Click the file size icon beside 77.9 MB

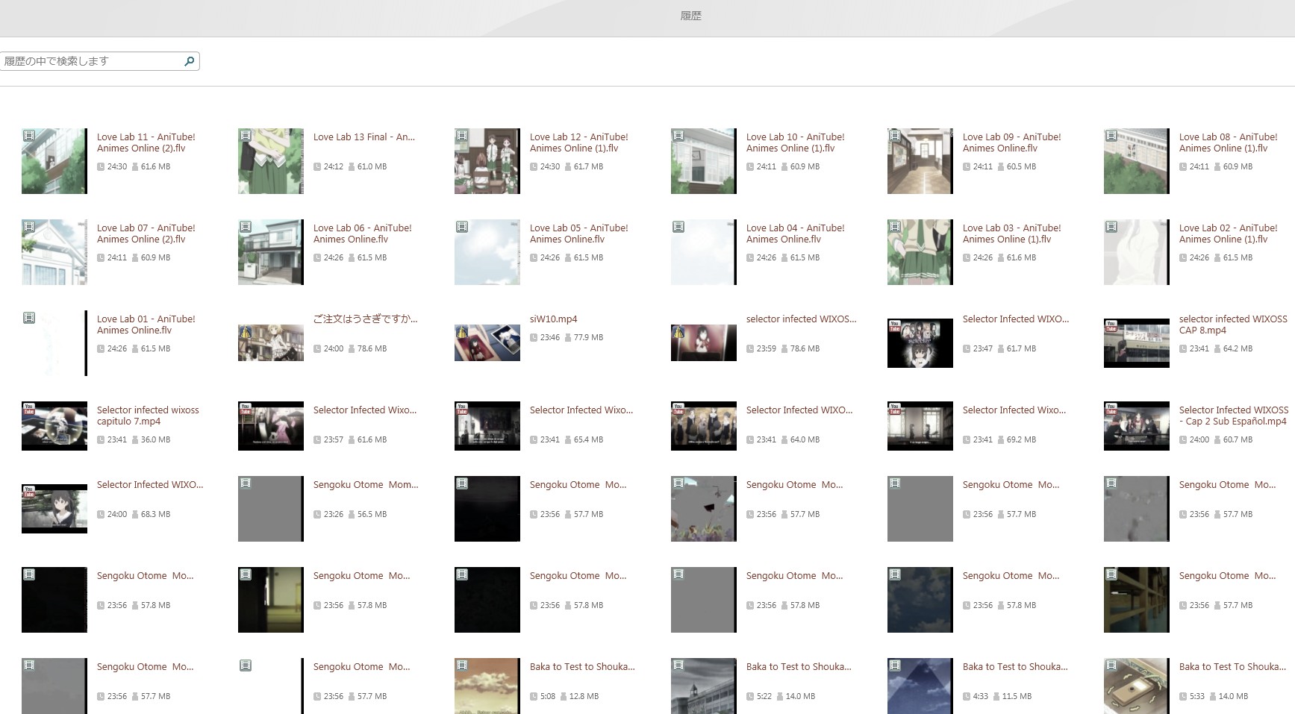coord(568,338)
